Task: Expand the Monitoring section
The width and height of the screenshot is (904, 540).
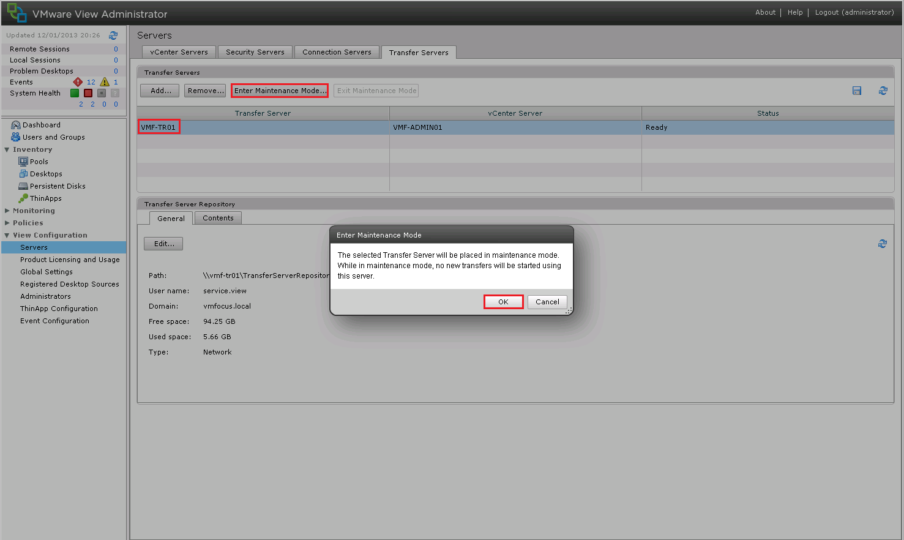Action: click(7, 211)
